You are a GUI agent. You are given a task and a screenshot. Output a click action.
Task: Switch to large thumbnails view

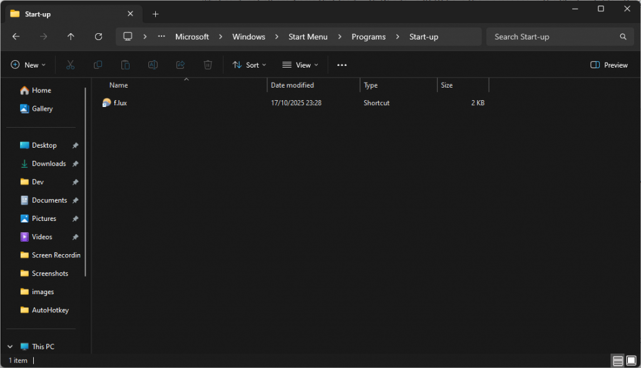(631, 360)
